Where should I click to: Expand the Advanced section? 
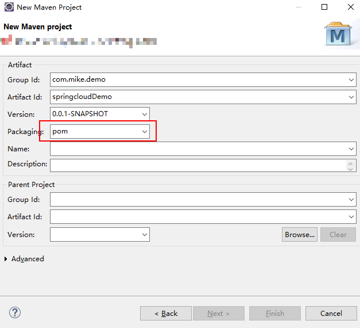click(x=6, y=259)
